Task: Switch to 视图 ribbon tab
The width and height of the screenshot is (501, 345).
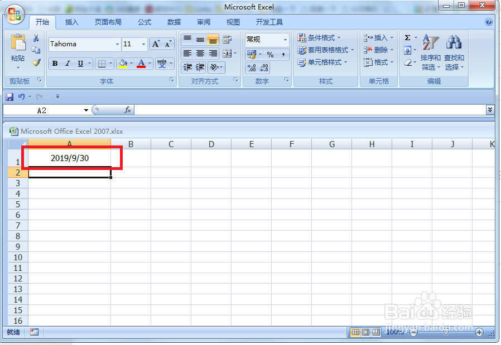Action: pyautogui.click(x=233, y=22)
